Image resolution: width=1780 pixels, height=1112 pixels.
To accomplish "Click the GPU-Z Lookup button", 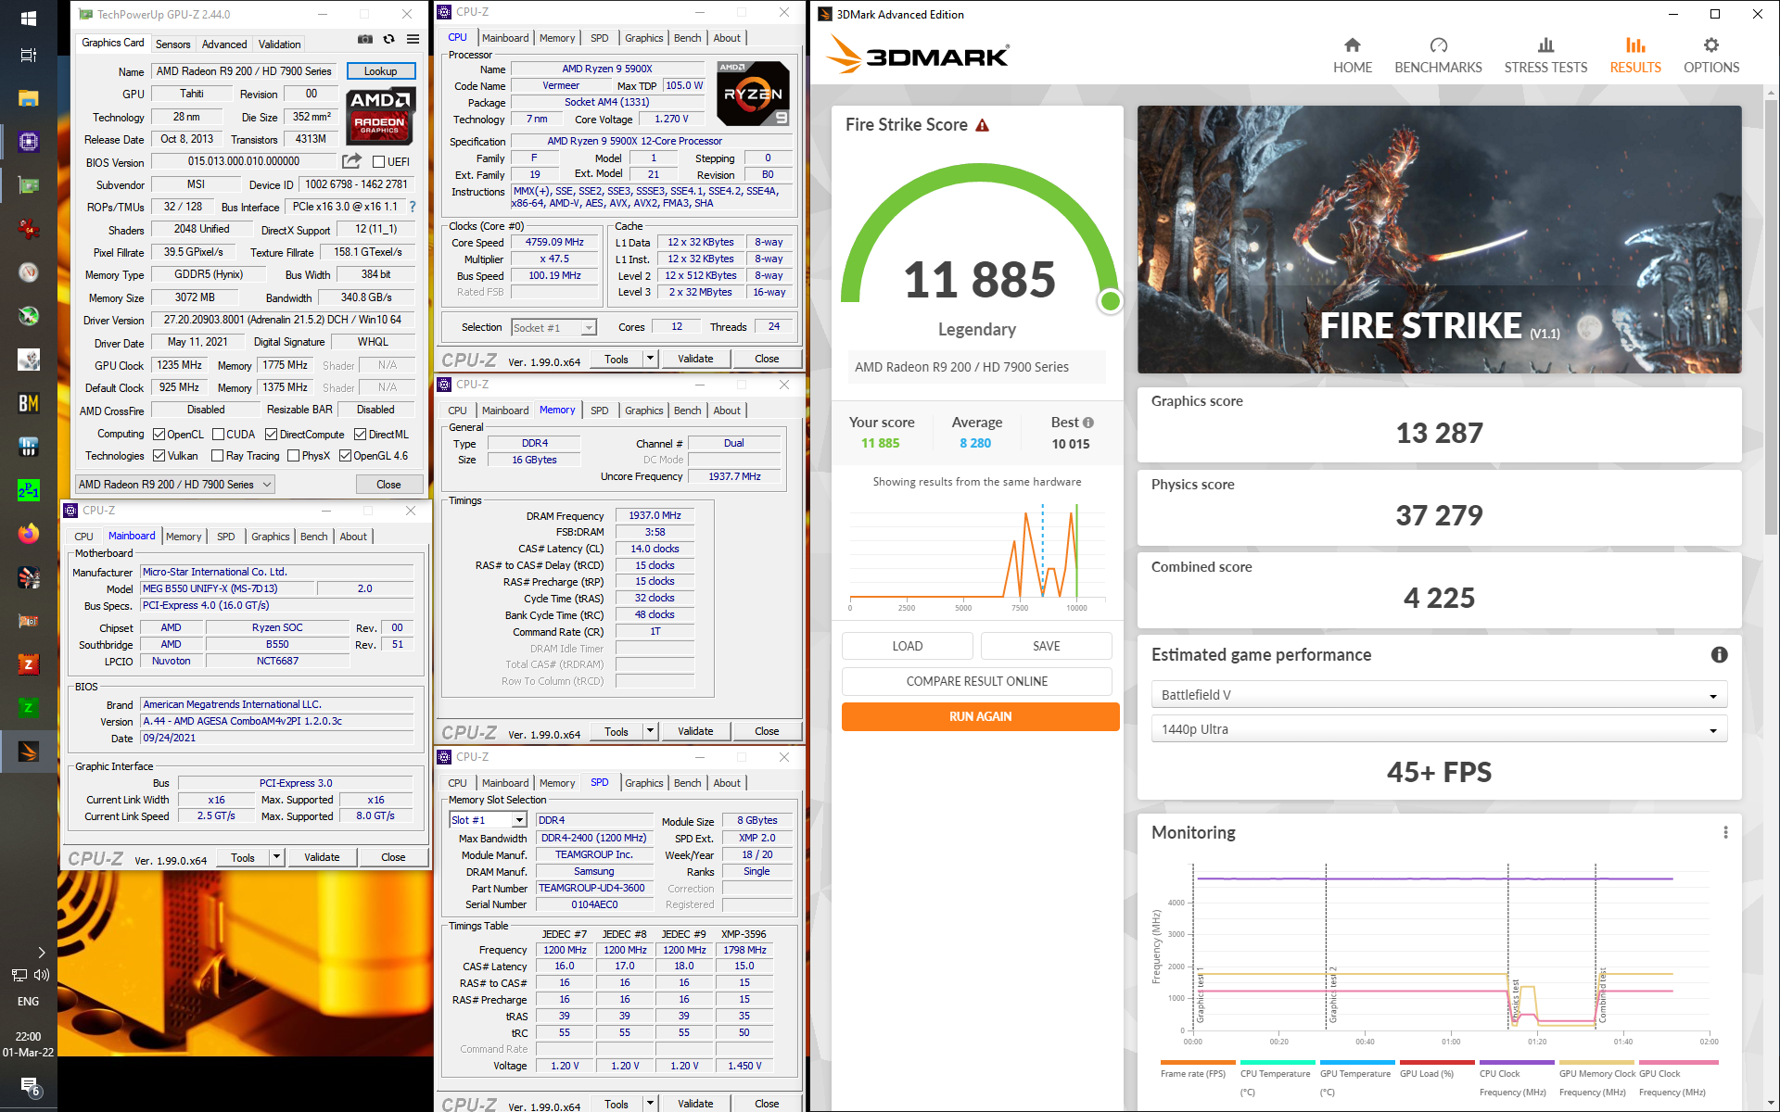I will click(x=381, y=71).
